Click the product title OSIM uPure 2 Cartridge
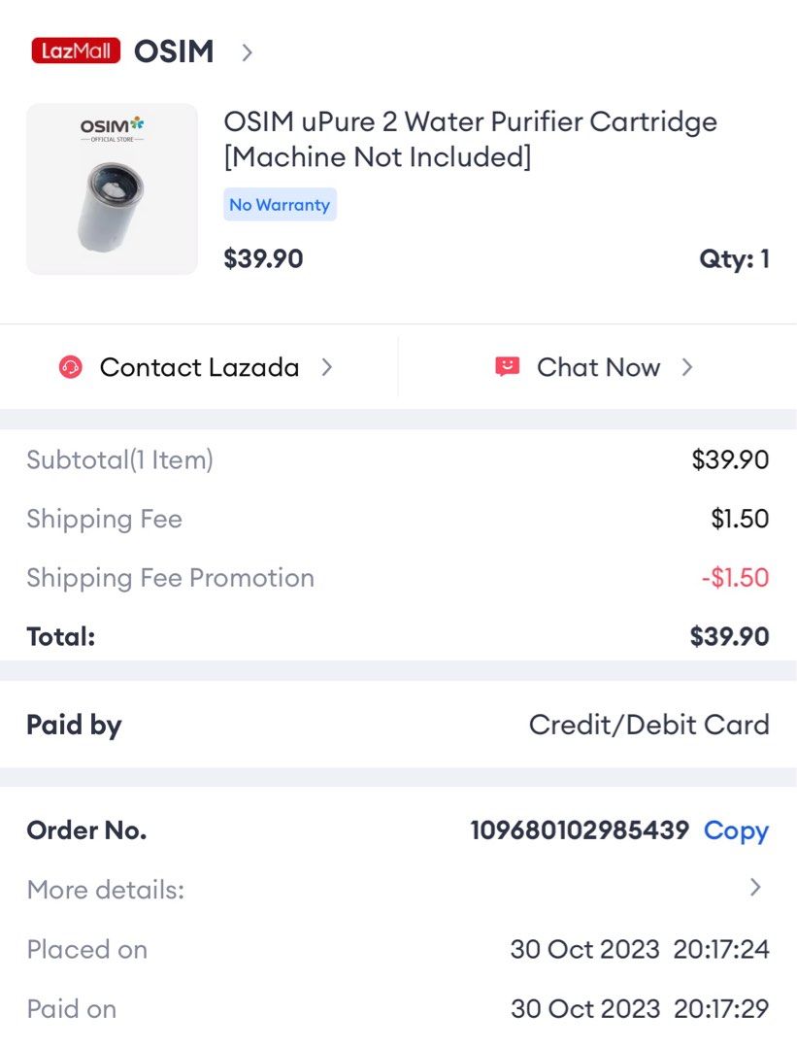The height and width of the screenshot is (1049, 797). [x=472, y=137]
